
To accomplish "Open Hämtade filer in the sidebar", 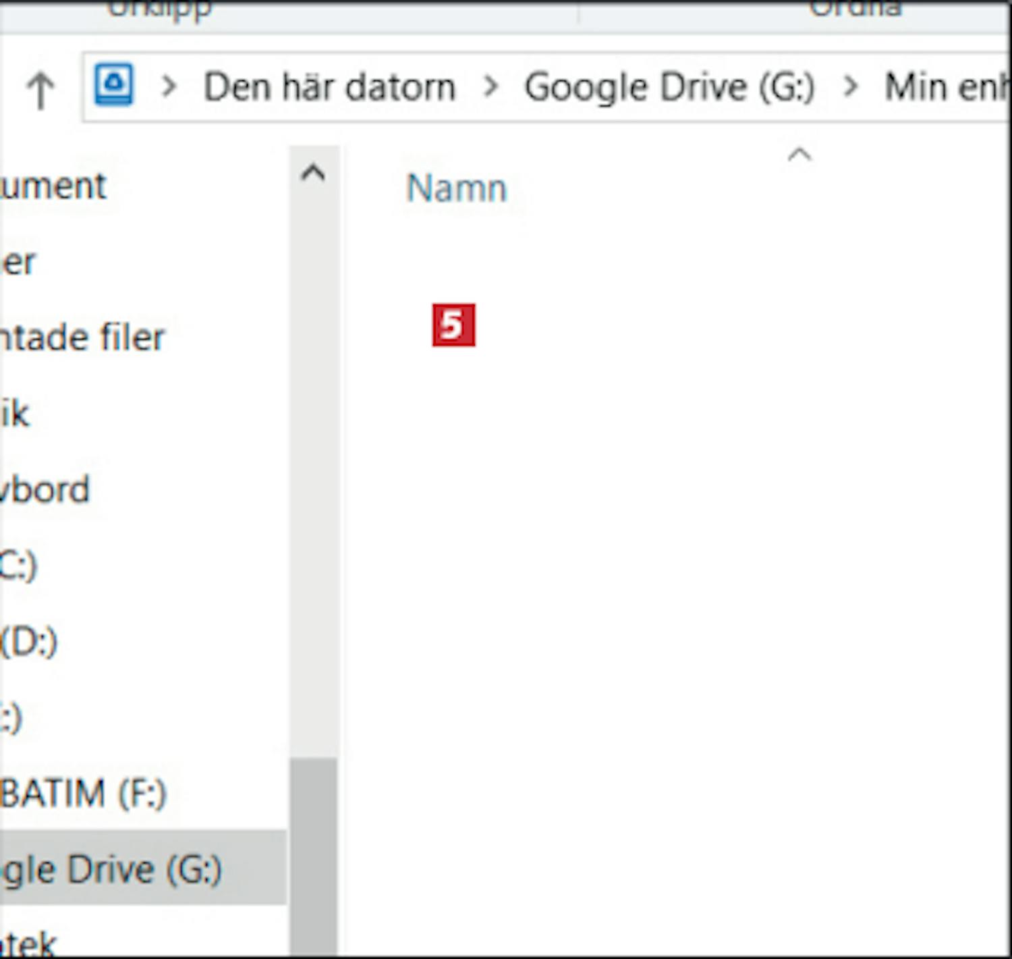I will pyautogui.click(x=81, y=337).
